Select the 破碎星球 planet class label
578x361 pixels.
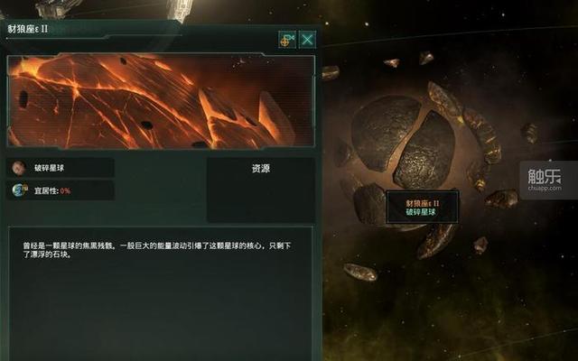coord(49,168)
